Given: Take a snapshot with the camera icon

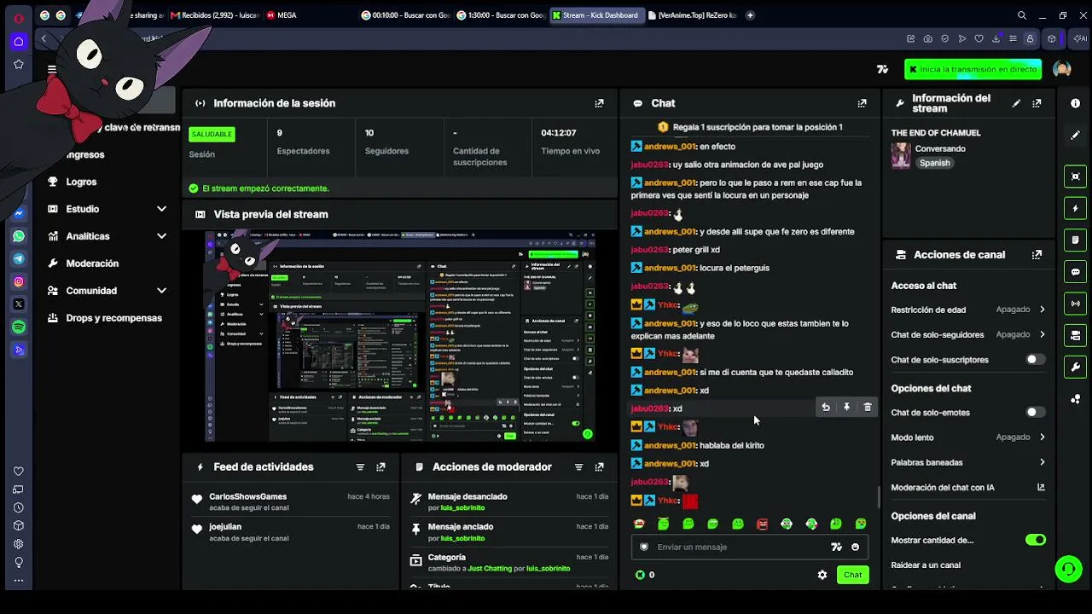Looking at the screenshot, I should click(927, 38).
